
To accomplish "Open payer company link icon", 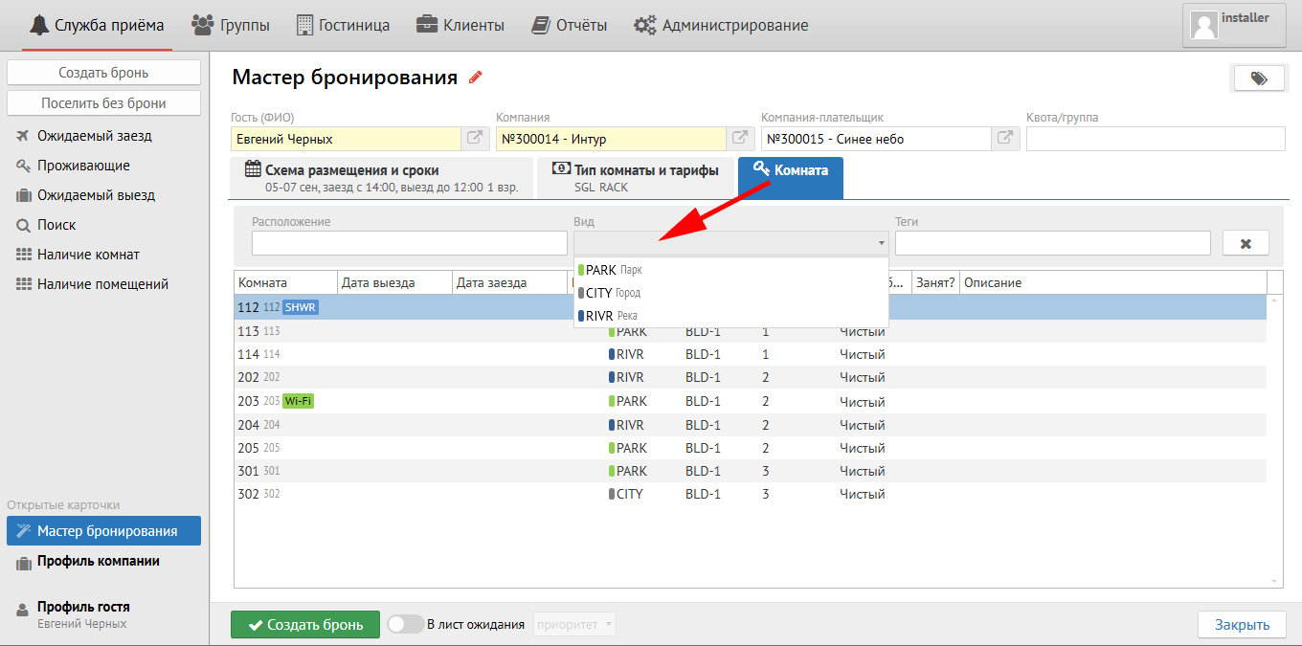I will [x=1004, y=139].
